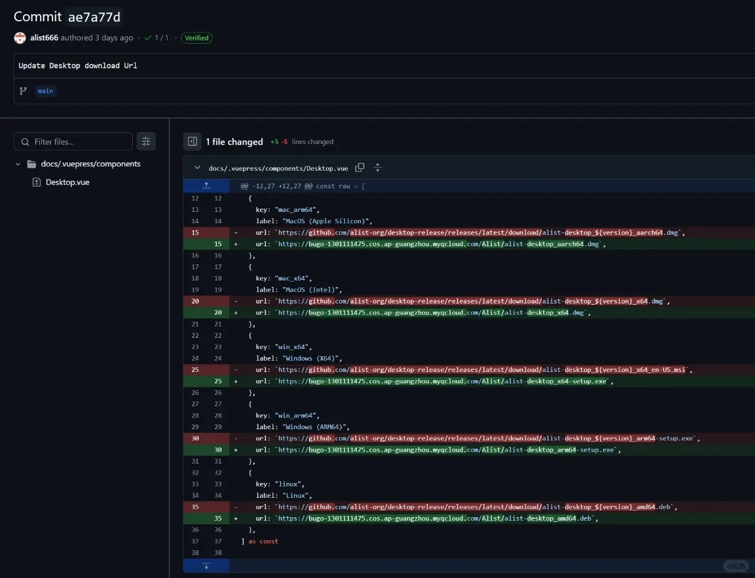755x578 pixels.
Task: Select added line number 30
Action: (218, 450)
